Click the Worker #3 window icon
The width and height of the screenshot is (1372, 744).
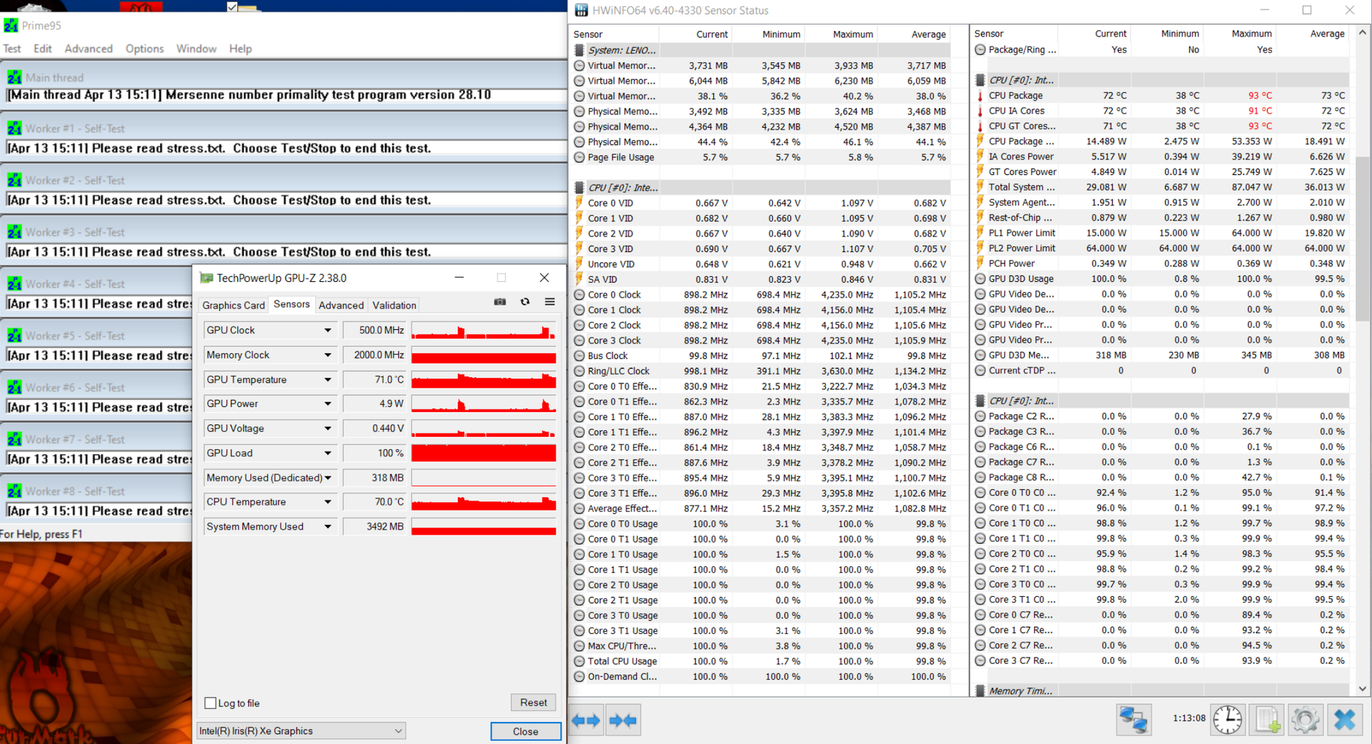pyautogui.click(x=14, y=232)
